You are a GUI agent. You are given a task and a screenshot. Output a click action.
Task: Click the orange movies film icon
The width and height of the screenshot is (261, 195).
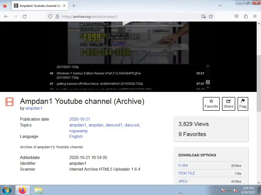[x=9, y=102]
